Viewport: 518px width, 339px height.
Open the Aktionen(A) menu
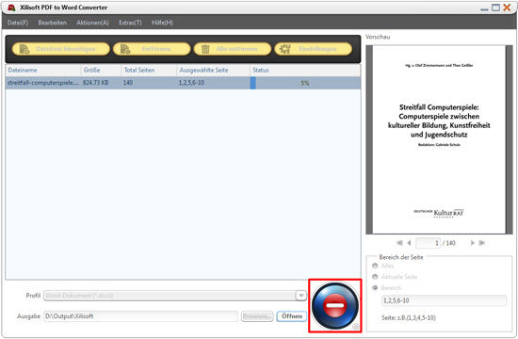click(x=92, y=23)
